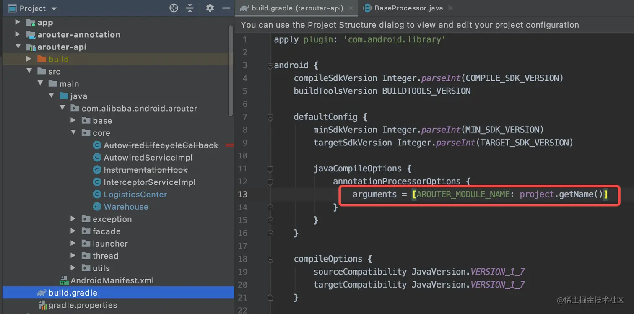634x314 pixels.
Task: Expand the arouter-annotation module
Action: pyautogui.click(x=18, y=34)
